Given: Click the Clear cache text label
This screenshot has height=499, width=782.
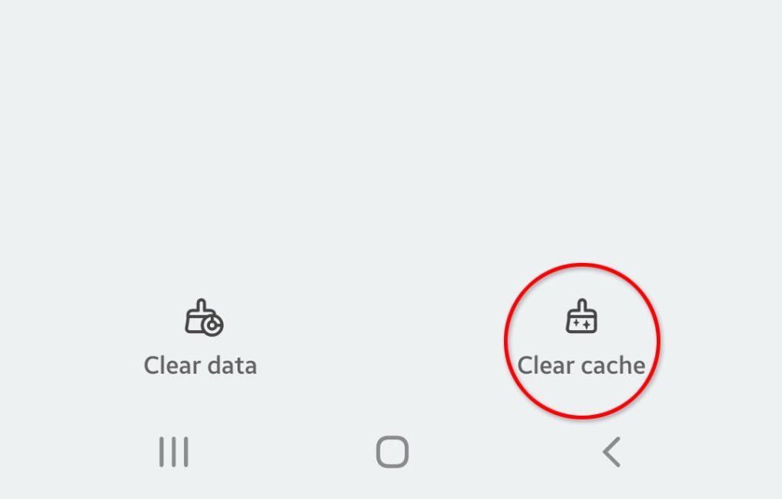Looking at the screenshot, I should [581, 365].
